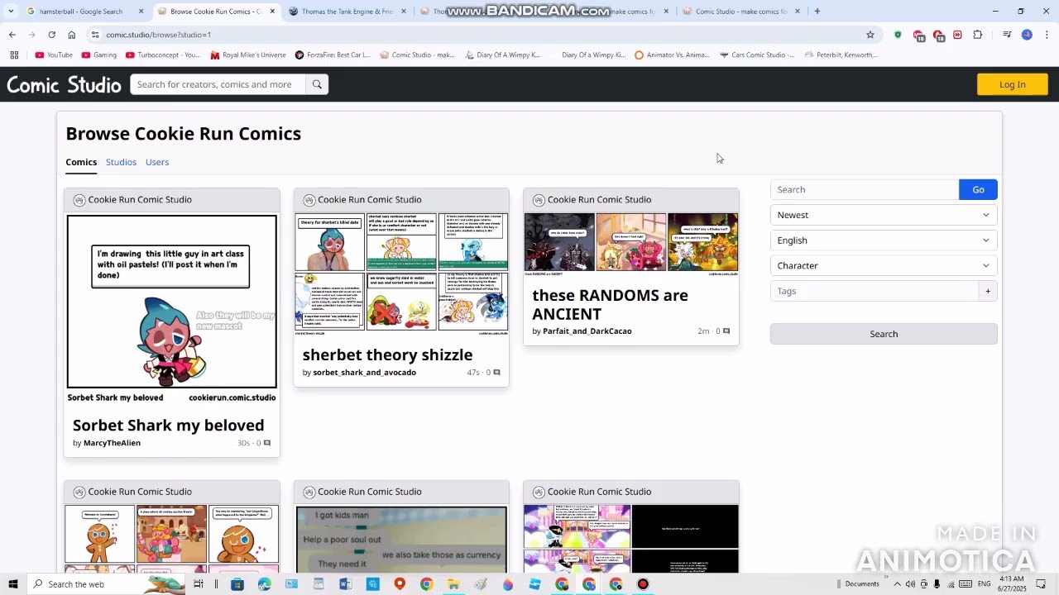Focus the creators and comics search box
1059x595 pixels.
(218, 84)
